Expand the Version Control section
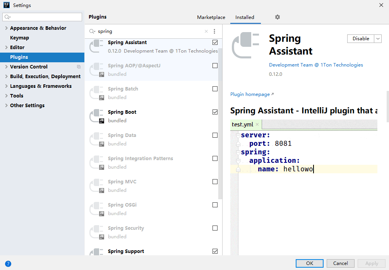The width and height of the screenshot is (389, 270). pos(7,67)
